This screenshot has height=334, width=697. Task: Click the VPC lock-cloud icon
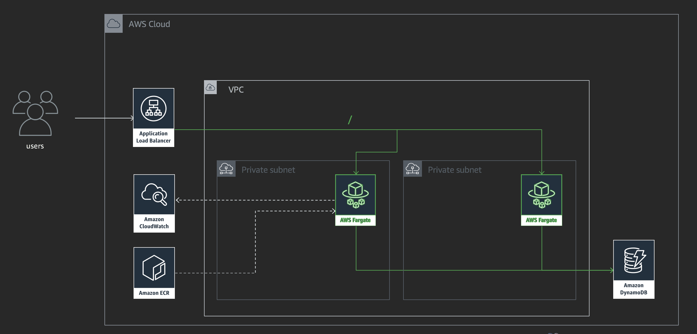click(x=210, y=87)
